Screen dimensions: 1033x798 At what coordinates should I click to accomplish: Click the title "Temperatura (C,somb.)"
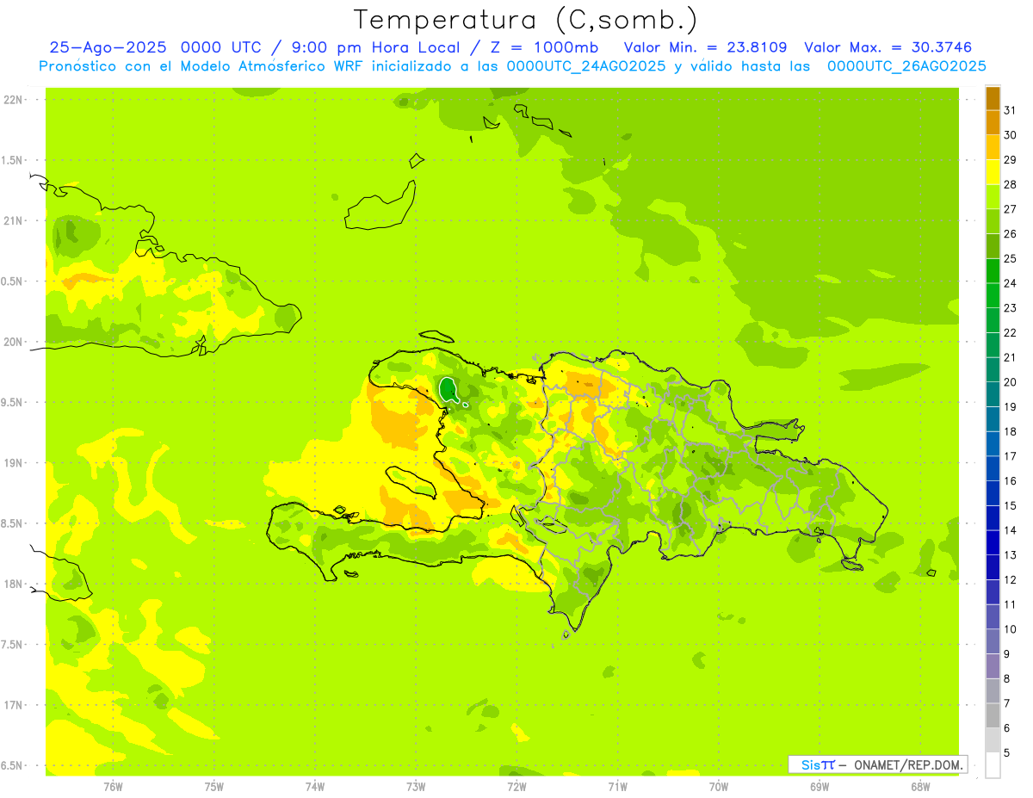coord(525,20)
